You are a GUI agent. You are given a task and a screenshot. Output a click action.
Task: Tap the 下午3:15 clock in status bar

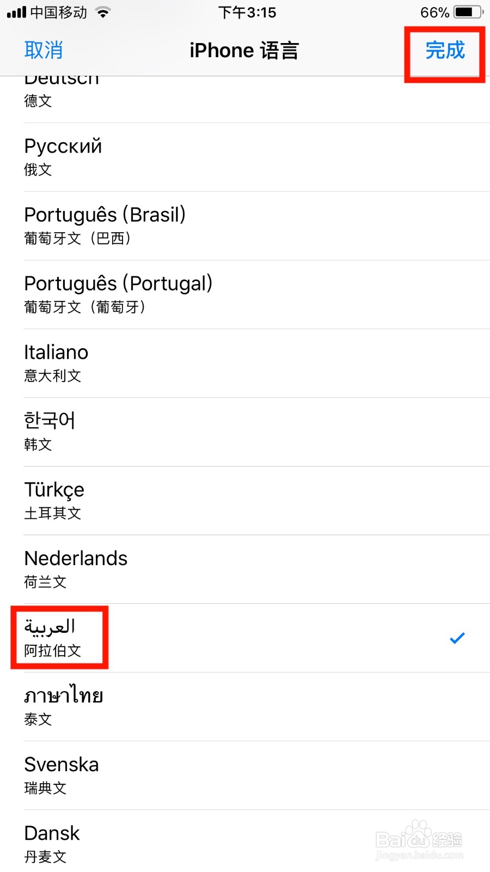247,12
